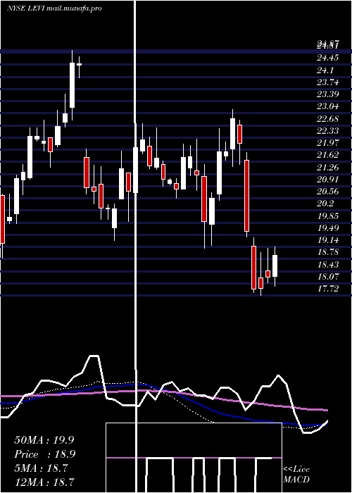Click the 21.62 price axis label

(327, 155)
